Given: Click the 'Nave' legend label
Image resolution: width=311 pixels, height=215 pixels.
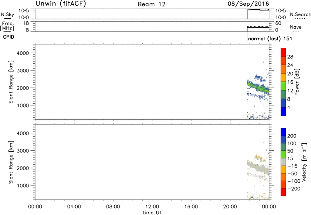Looking at the screenshot, I should (x=296, y=27).
